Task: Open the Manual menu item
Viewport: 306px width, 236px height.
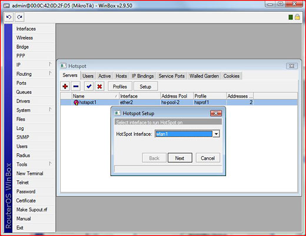Action: [x=24, y=218]
